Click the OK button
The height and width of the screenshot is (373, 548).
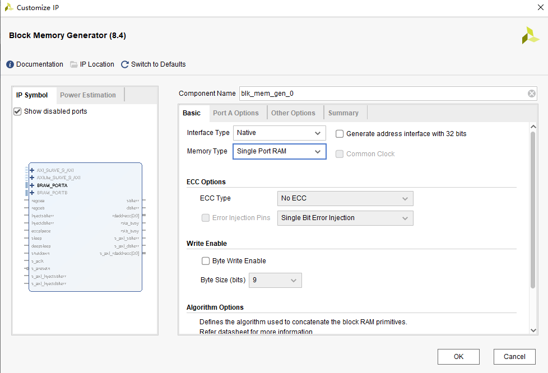point(458,357)
